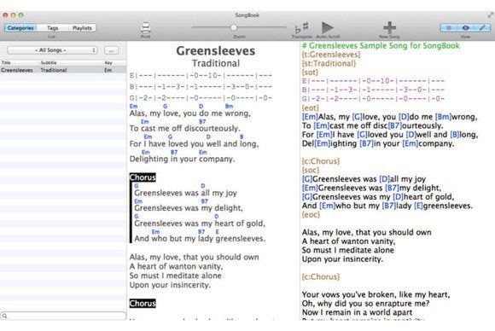Open the All Songs dropdown
The image size is (495, 331).
pos(52,50)
